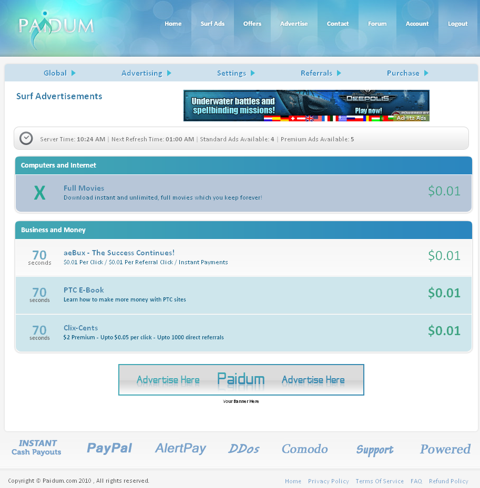Open Privacy Policy footer link
The image size is (480, 488).
point(329,481)
